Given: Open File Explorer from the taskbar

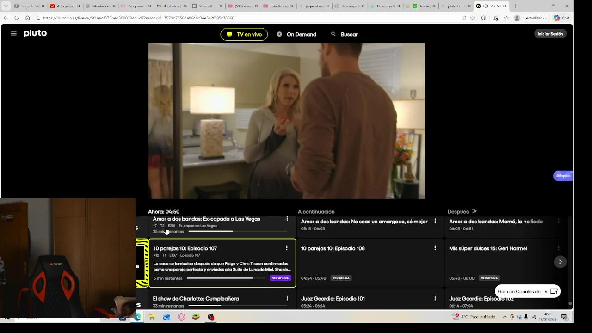Looking at the screenshot, I should [x=152, y=317].
